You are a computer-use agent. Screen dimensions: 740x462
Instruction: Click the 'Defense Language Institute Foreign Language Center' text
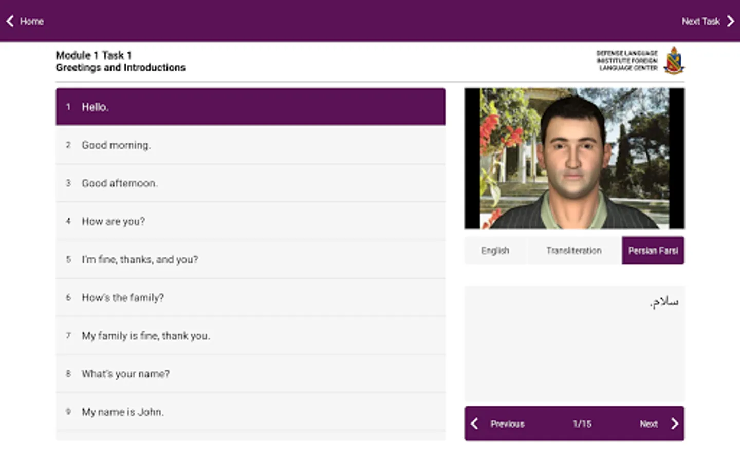(x=627, y=61)
